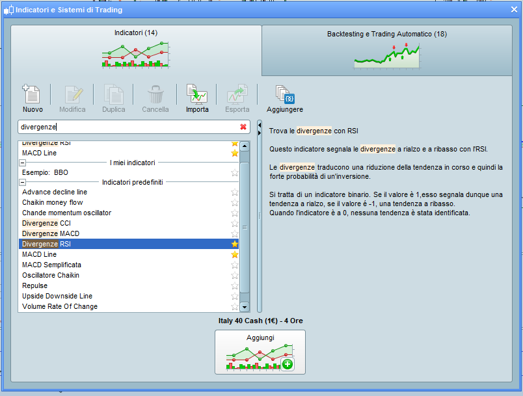
Task: Click the Aggiungi add indicator button
Action: click(x=260, y=352)
